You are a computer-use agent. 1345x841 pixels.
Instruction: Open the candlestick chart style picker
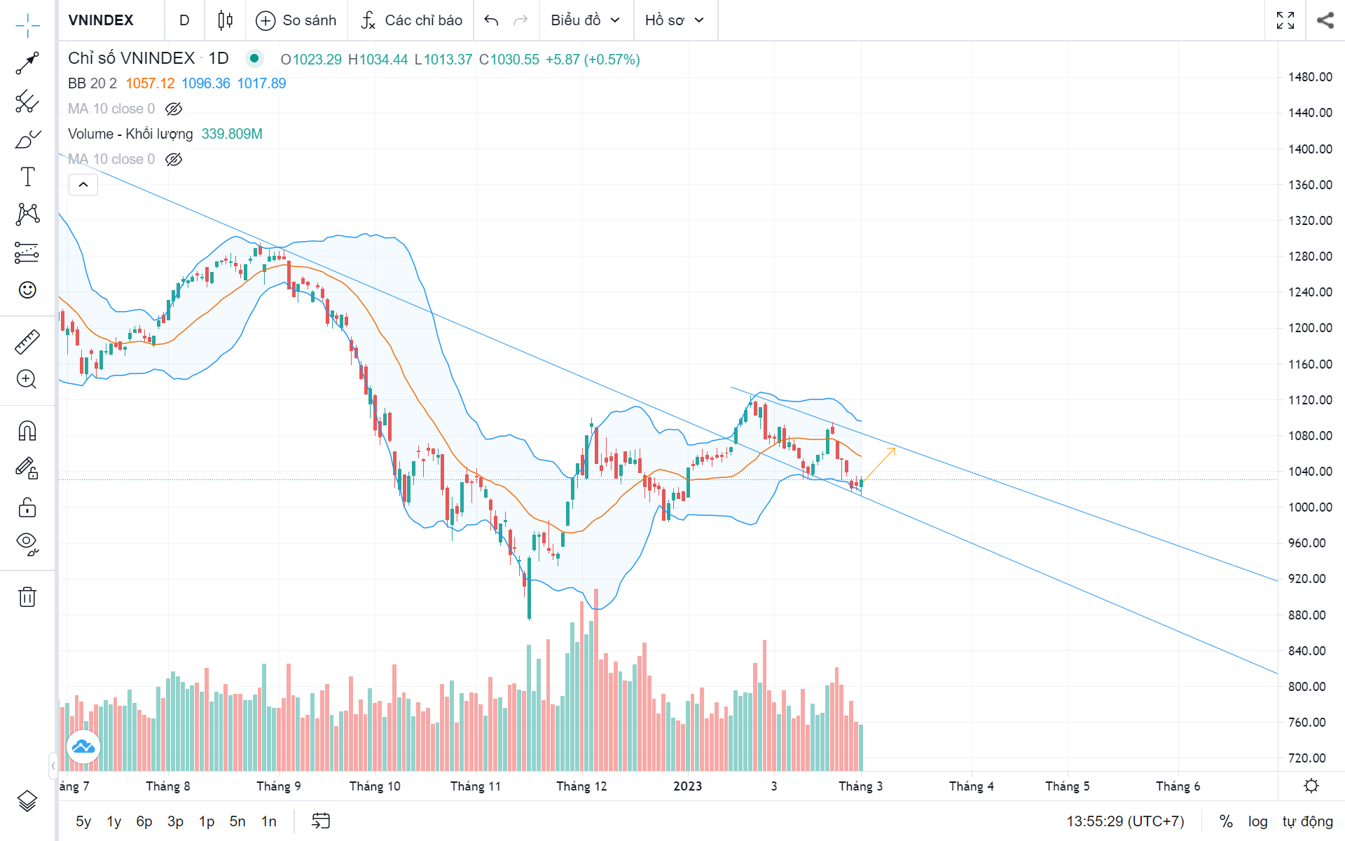[225, 20]
